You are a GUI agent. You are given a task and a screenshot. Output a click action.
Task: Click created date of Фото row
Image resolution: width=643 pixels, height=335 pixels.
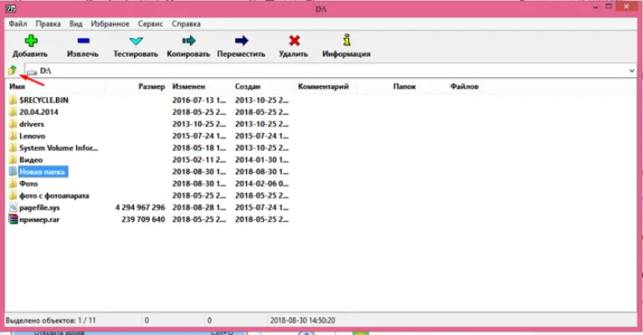point(261,183)
